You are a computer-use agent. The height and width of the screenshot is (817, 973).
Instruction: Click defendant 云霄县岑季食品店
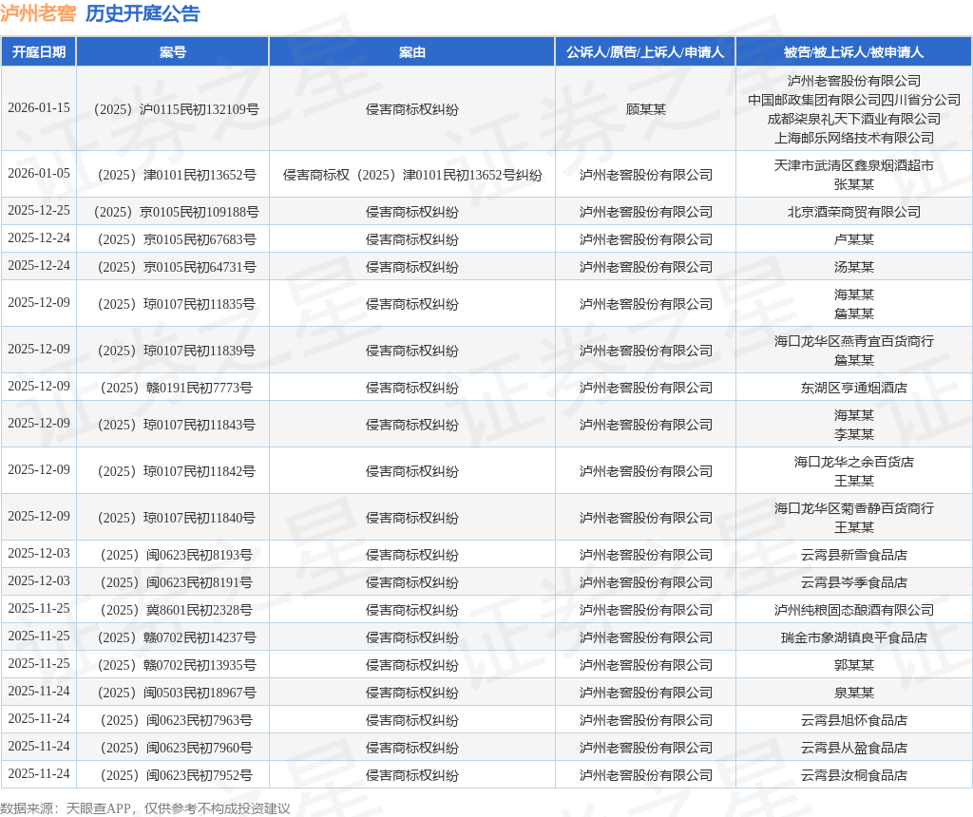(x=854, y=582)
